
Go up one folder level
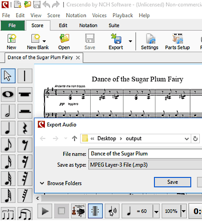[x=75, y=138]
